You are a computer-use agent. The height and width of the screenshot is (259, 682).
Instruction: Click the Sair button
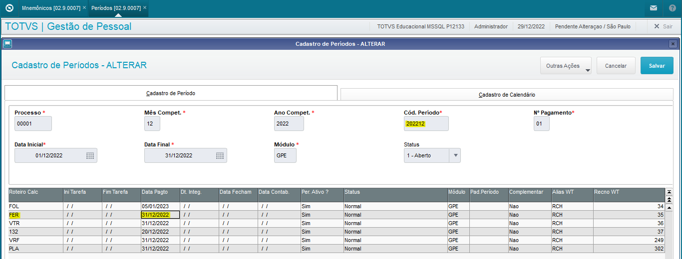(663, 26)
